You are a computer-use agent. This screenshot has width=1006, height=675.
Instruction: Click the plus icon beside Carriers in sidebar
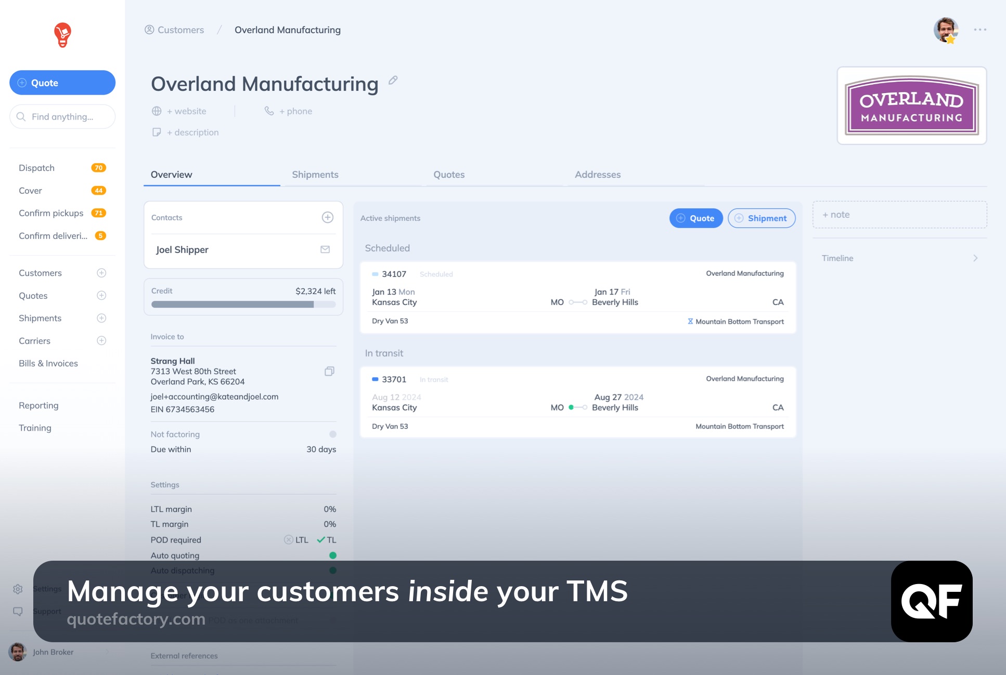pyautogui.click(x=101, y=340)
